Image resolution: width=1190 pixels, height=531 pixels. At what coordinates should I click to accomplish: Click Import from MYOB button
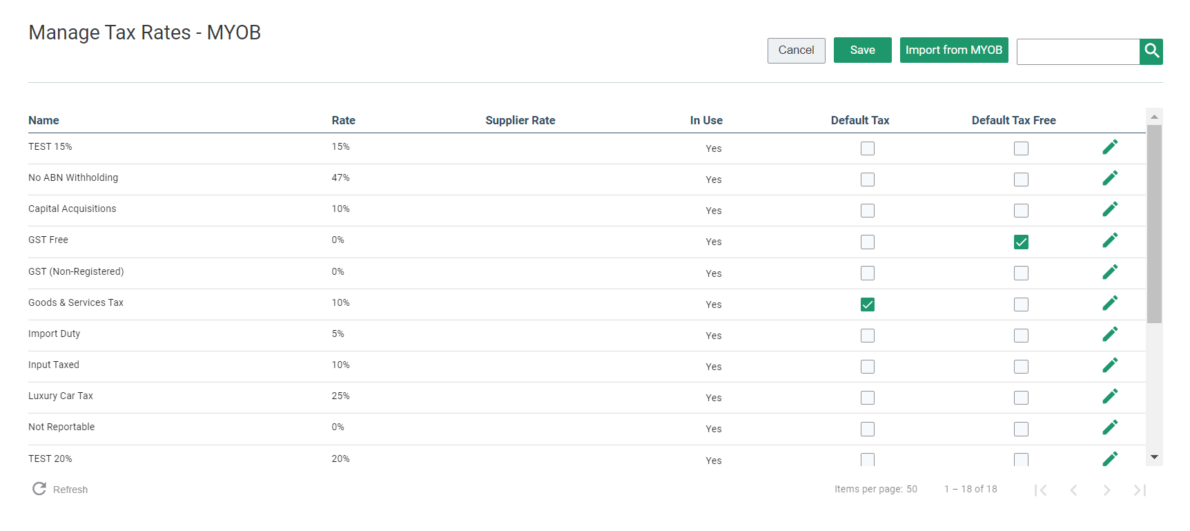(954, 50)
